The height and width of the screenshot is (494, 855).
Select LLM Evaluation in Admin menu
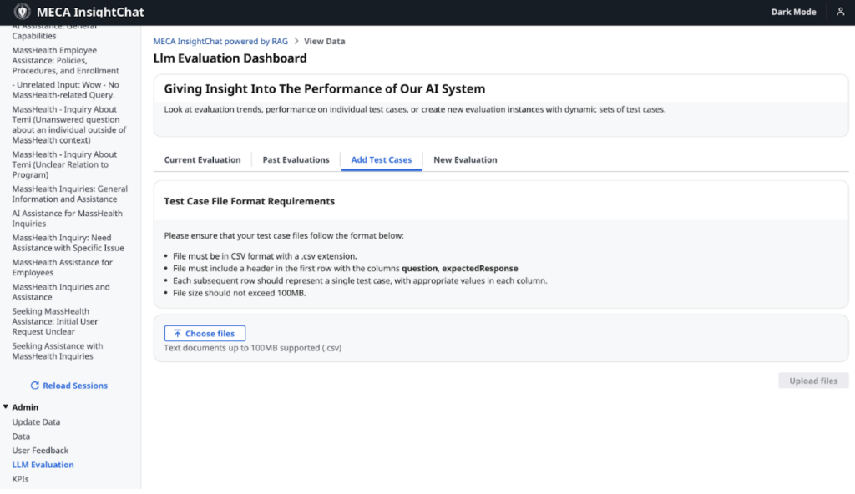[43, 465]
